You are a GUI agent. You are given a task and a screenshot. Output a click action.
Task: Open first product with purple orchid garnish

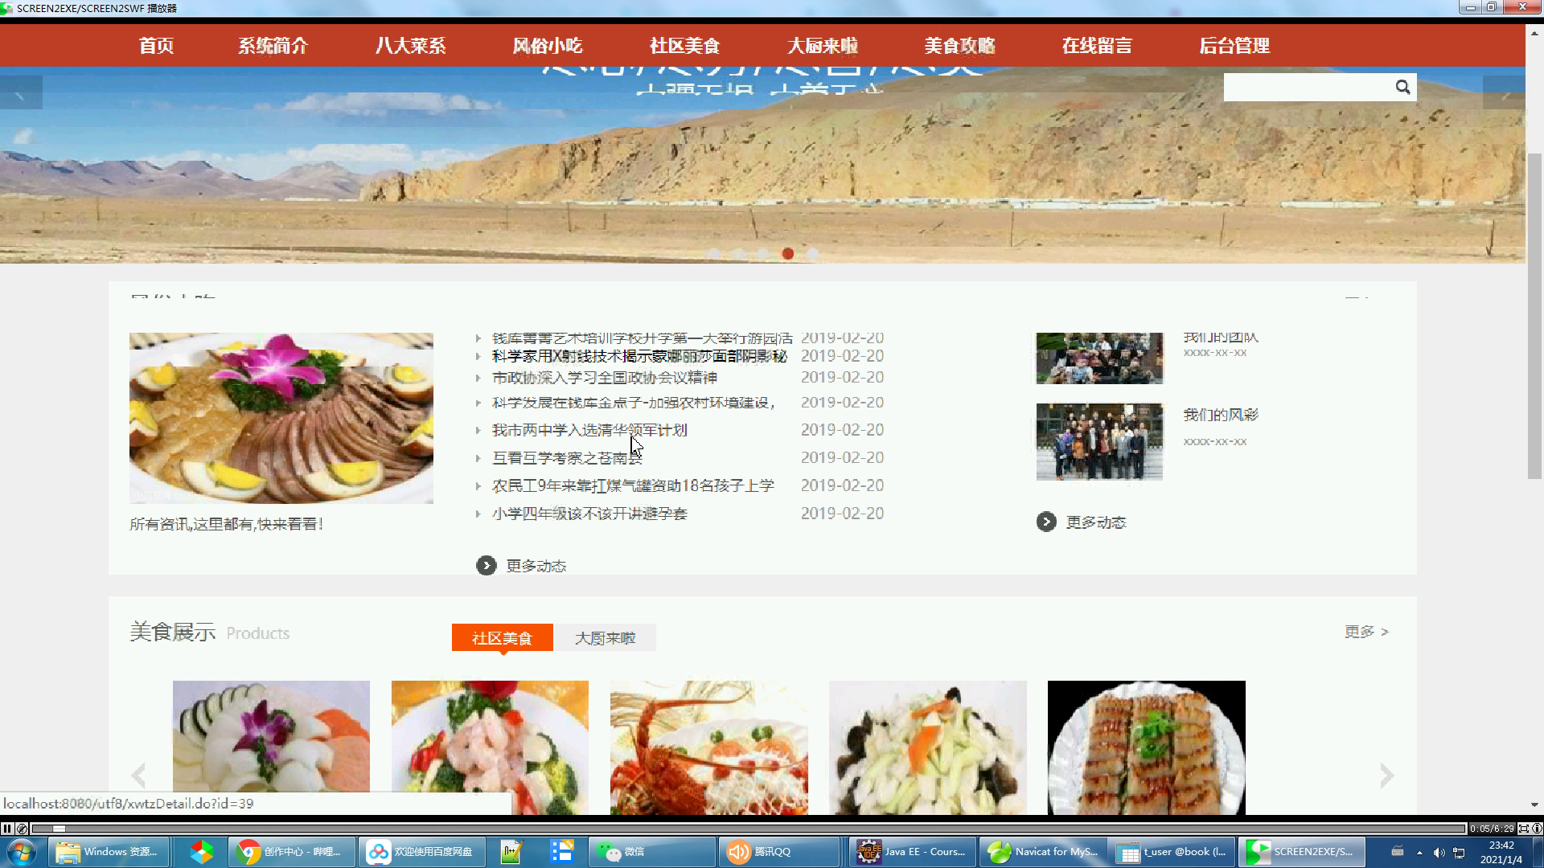[271, 747]
